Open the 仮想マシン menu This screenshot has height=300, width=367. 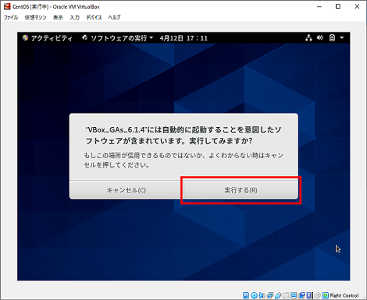[x=35, y=17]
